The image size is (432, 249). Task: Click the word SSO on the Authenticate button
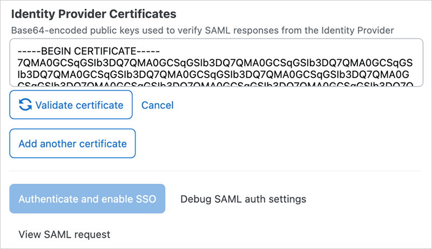[145, 199]
